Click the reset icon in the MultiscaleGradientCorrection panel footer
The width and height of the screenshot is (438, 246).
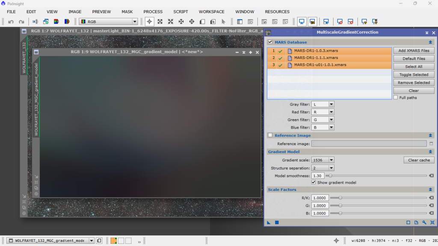click(432, 222)
